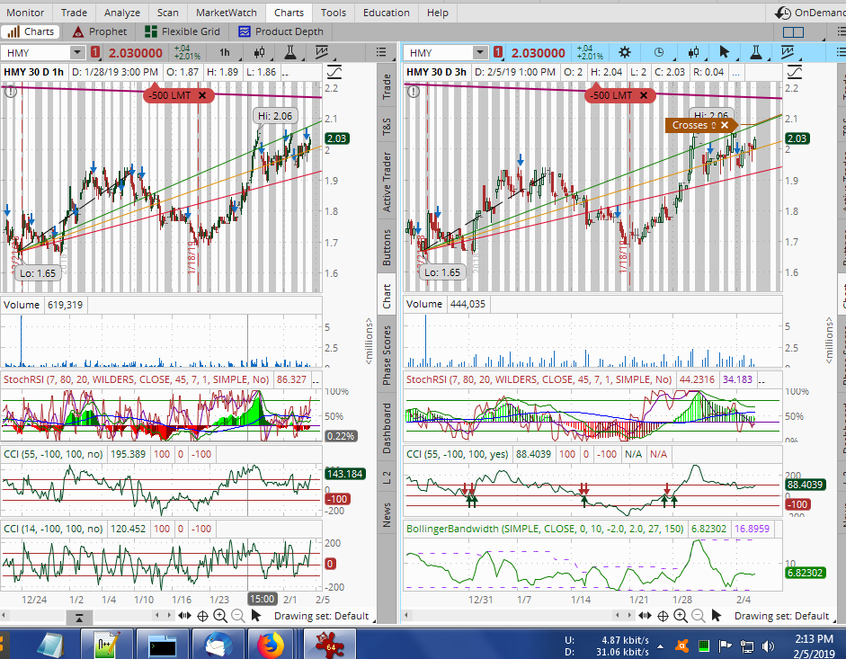Toggle the left chart's scale curve icon

[x=334, y=71]
